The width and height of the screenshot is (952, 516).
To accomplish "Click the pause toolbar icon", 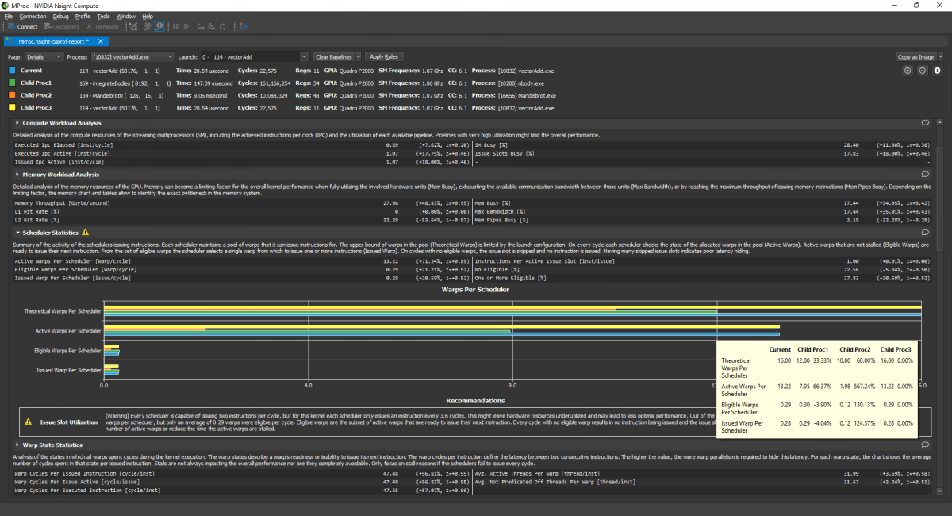I will [x=175, y=26].
